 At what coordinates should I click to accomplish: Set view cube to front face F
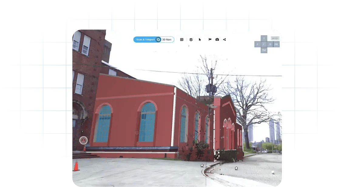click(264, 44)
